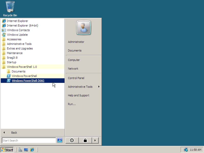
Task: Click the Internet Explorer quick launch icon
Action: coord(32,150)
